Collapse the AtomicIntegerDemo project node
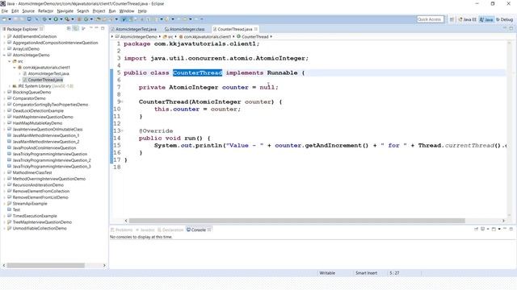This screenshot has height=290, width=517. 4,55
